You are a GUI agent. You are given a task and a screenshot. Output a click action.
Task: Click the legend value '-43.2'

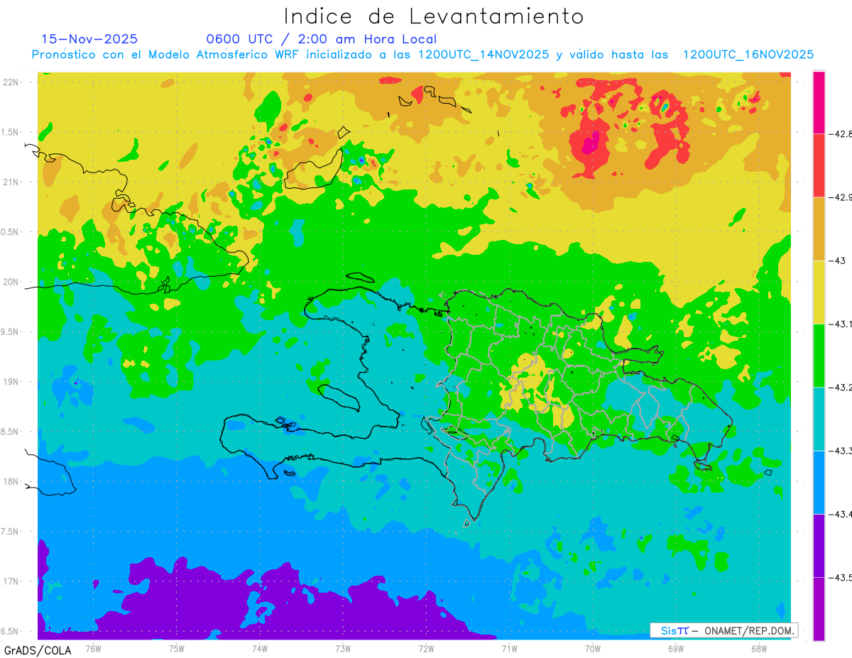pyautogui.click(x=840, y=388)
